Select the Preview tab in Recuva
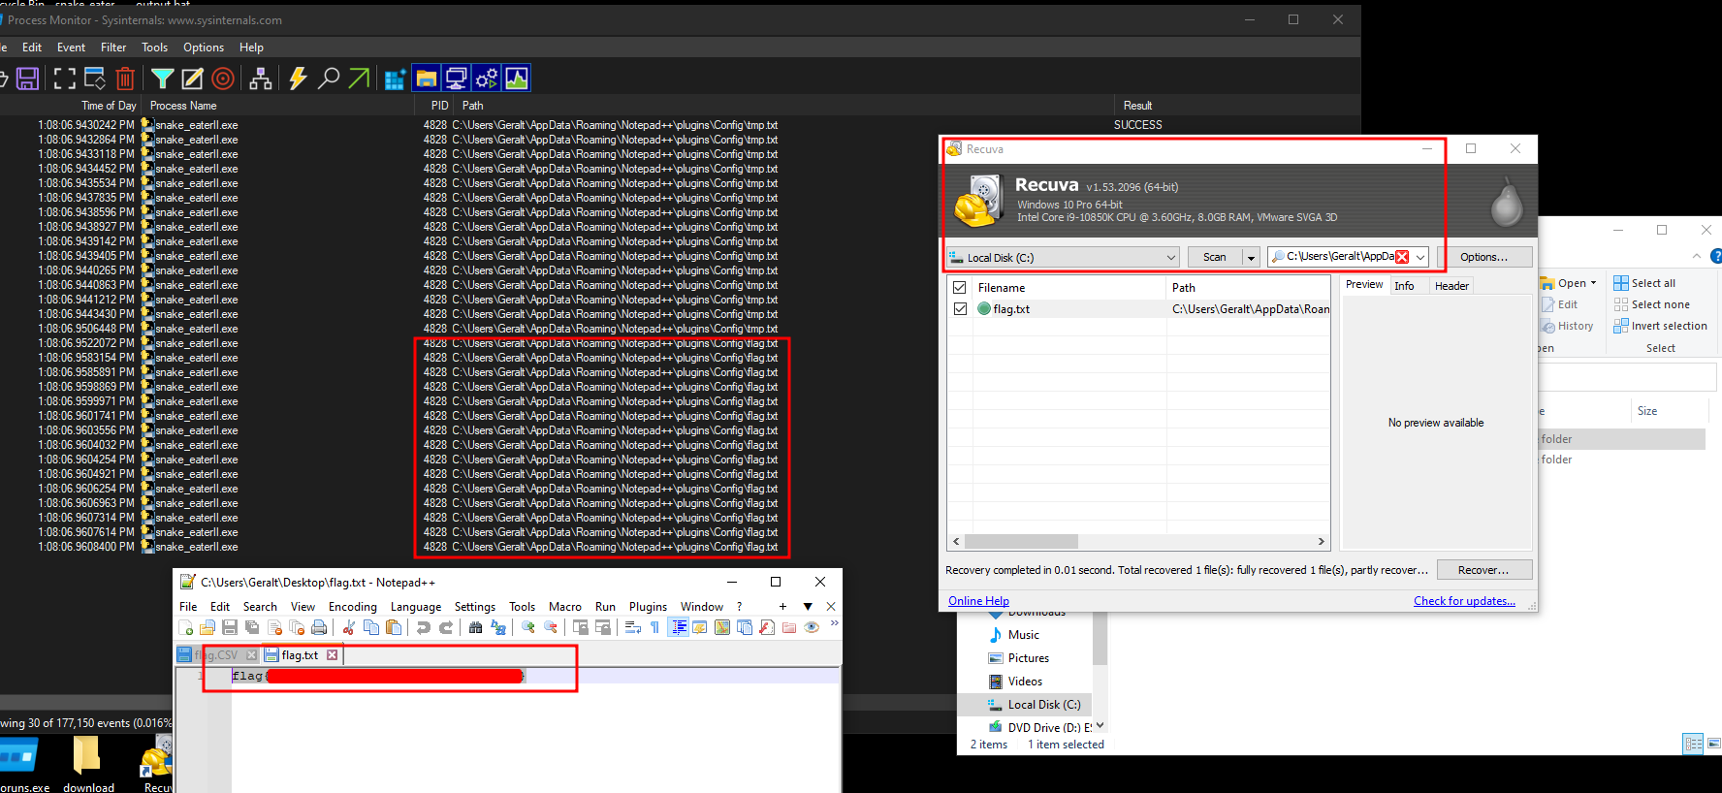The image size is (1722, 793). click(1364, 285)
